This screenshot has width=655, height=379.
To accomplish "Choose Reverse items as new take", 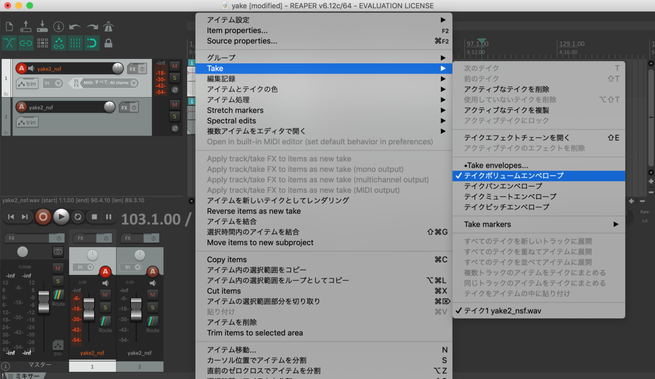I will coord(324,211).
